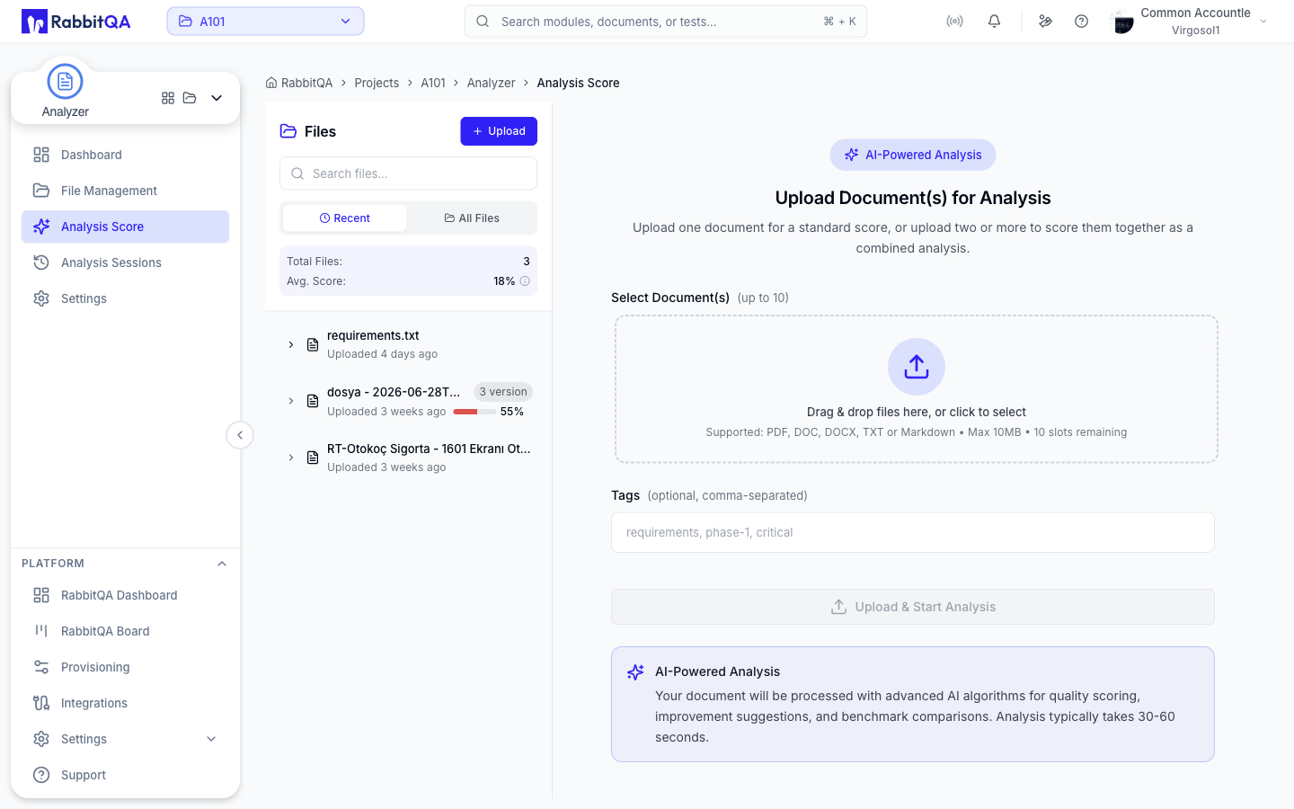
Task: Click the Tags input field
Action: pyautogui.click(x=913, y=532)
